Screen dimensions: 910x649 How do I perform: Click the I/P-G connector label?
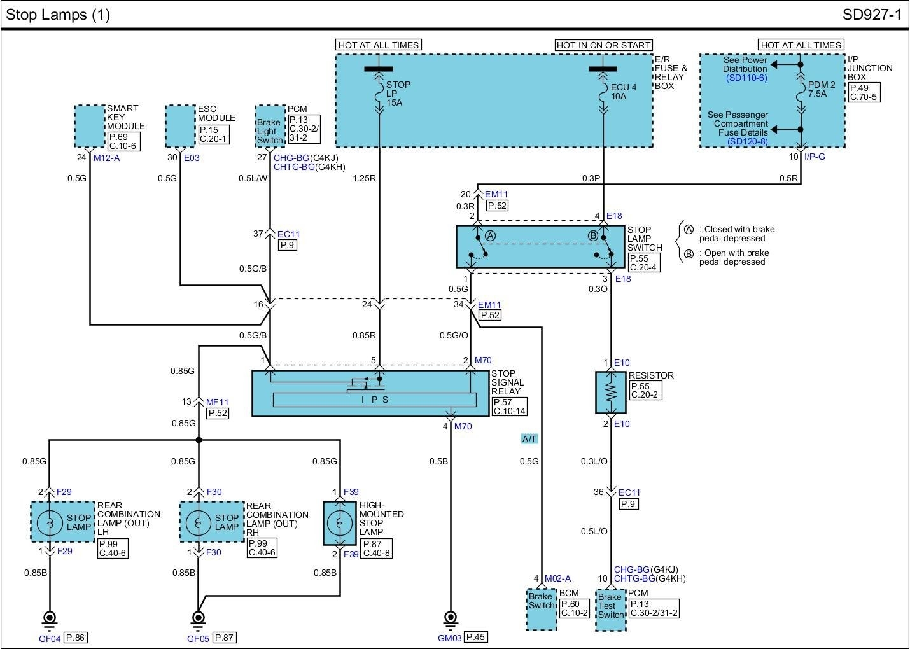click(815, 157)
